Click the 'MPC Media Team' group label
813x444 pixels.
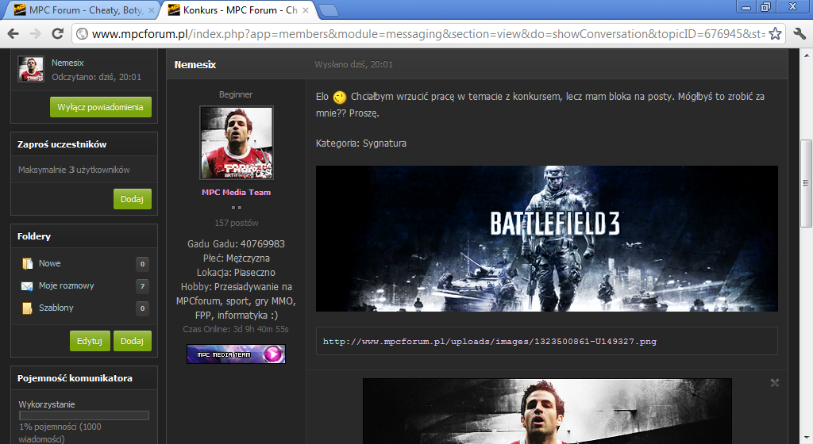point(237,192)
